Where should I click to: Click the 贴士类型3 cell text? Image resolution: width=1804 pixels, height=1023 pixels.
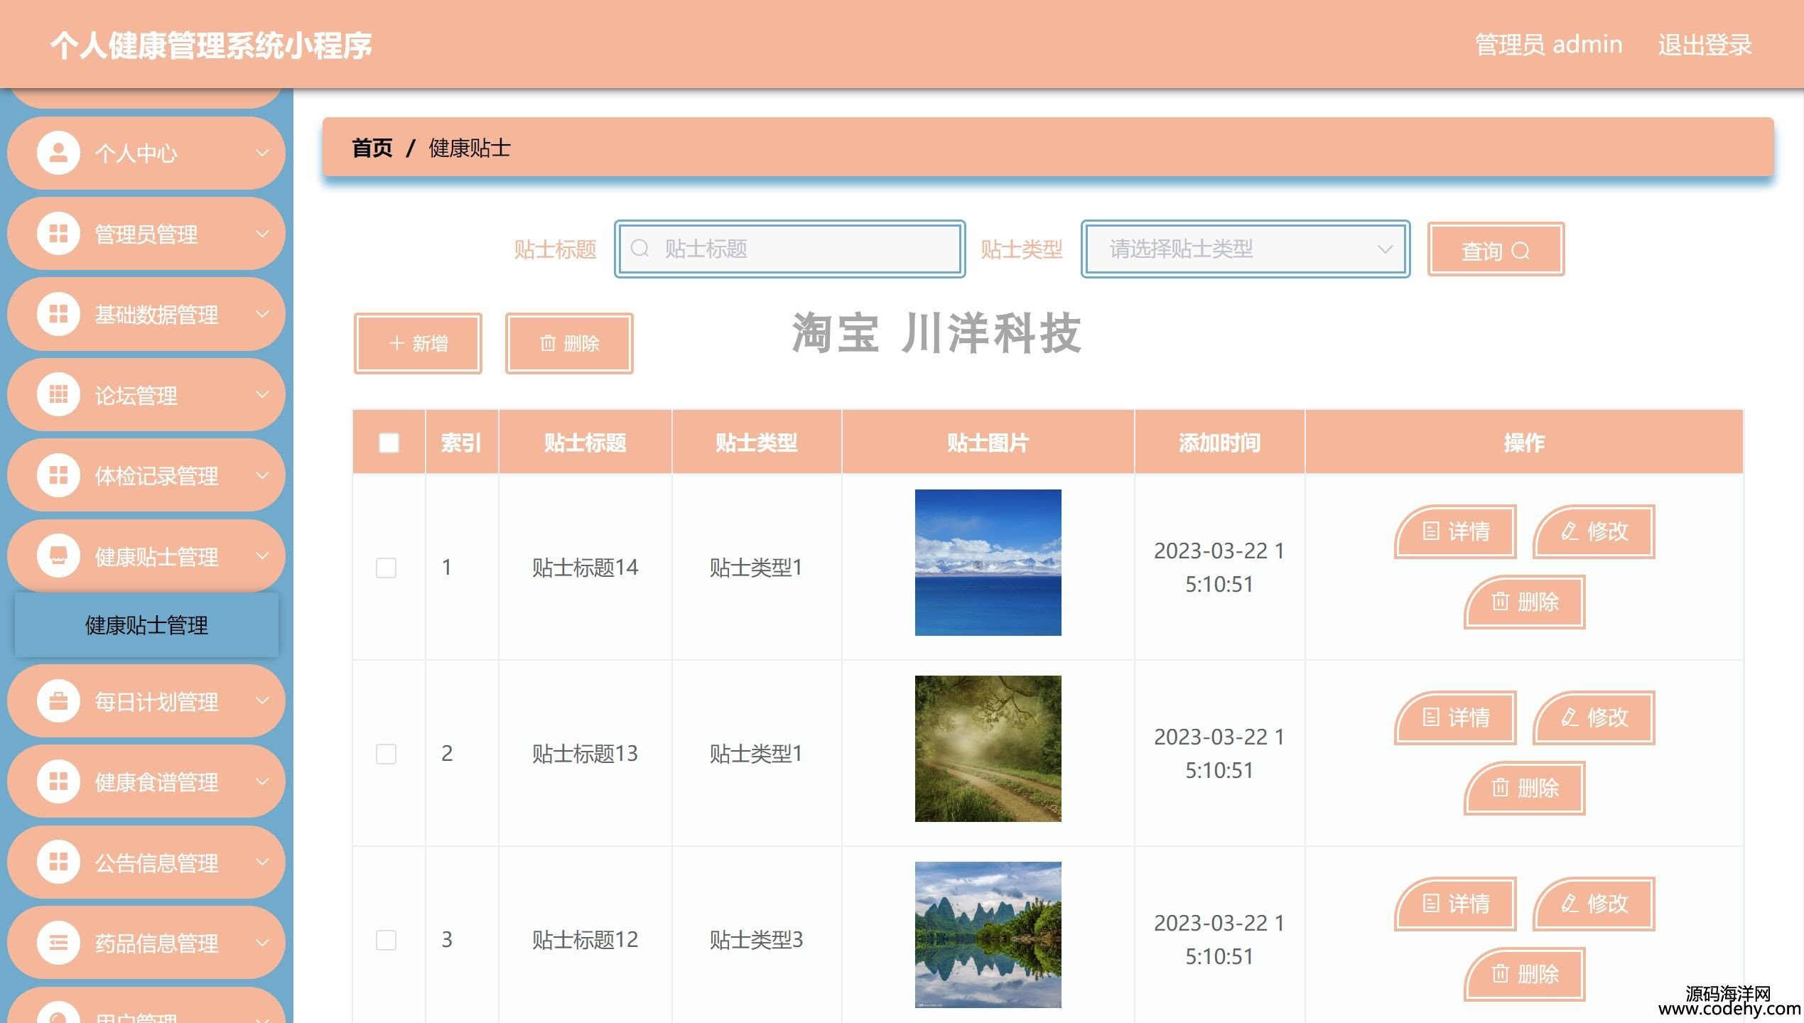click(756, 940)
